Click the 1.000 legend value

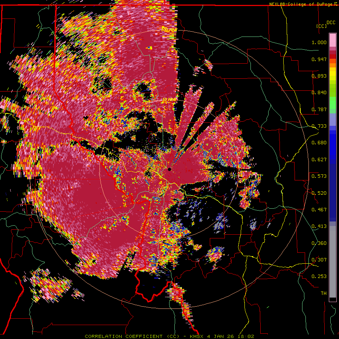coord(319,42)
